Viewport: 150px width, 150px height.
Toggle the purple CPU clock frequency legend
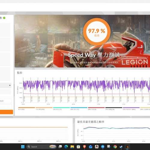pyautogui.click(x=131, y=109)
